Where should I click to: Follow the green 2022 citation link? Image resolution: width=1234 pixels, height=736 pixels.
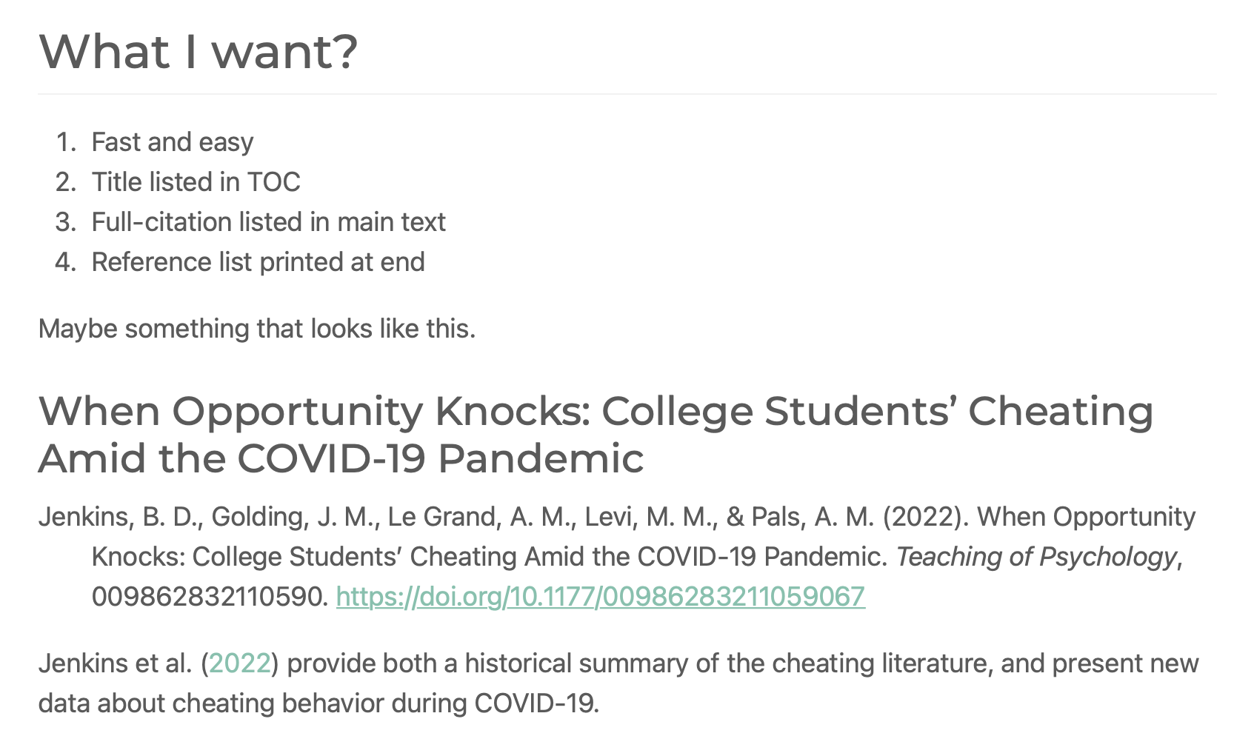pos(239,663)
